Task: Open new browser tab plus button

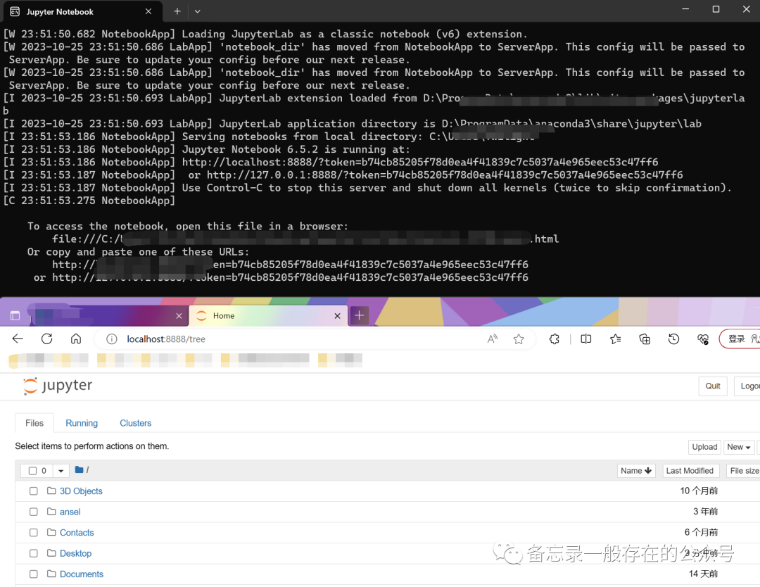Action: tap(359, 315)
